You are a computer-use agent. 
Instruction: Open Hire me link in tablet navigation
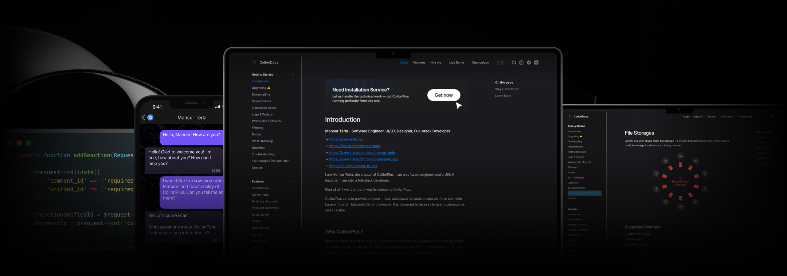(x=437, y=62)
